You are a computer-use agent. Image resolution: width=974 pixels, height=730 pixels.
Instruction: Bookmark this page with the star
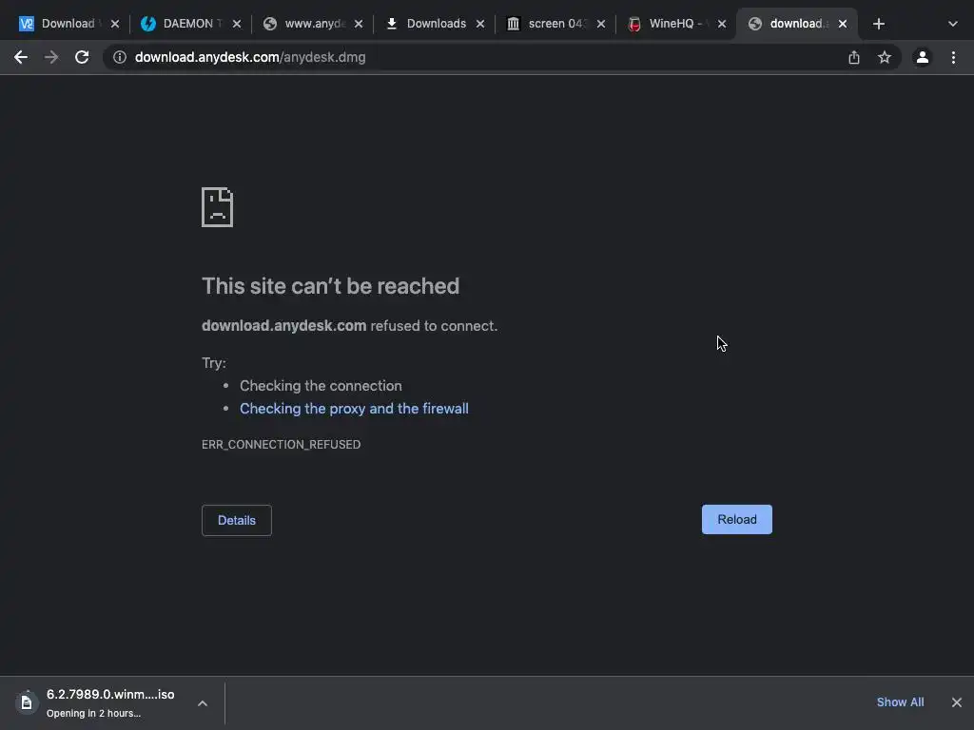885,57
